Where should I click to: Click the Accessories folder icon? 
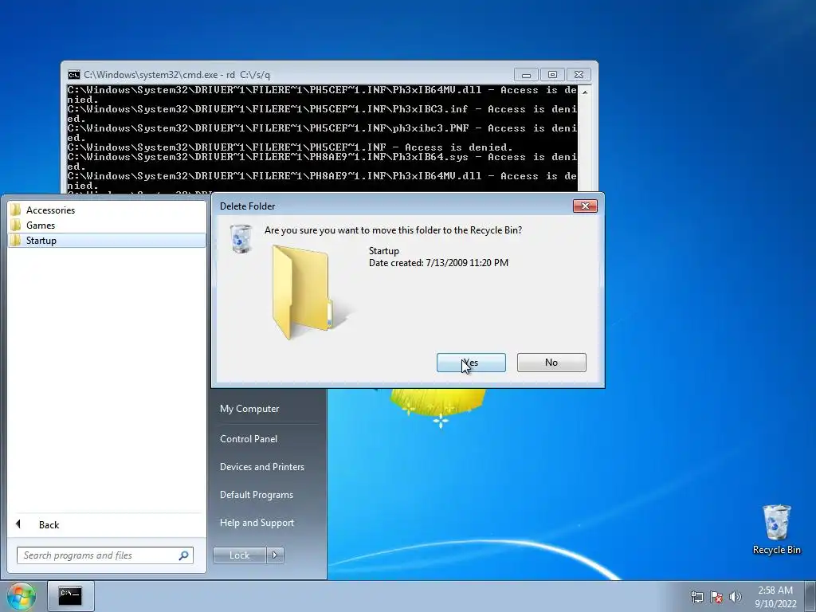16,210
